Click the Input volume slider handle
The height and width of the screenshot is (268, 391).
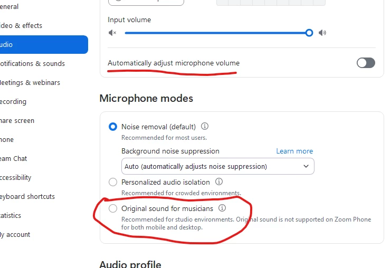point(309,33)
